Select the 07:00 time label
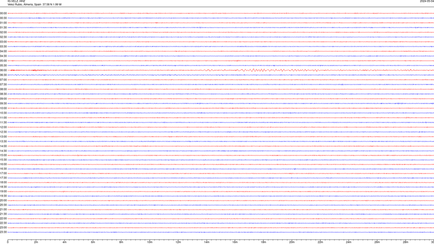Screen dimensions: 434x244 [x=3, y=80]
